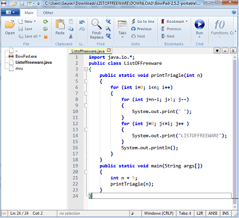Screen dimensions: 239x218
Task: Click Go to line
Action: (x=143, y=21)
